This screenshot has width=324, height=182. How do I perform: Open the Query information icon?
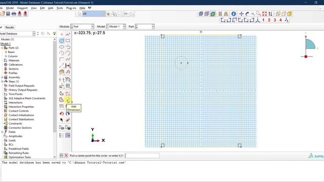234,14
